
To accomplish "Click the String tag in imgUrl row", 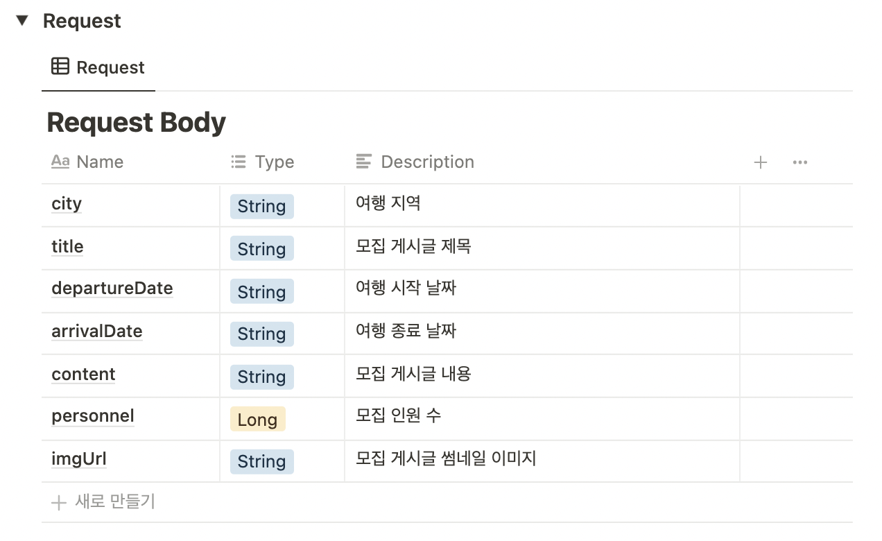I will (x=261, y=462).
